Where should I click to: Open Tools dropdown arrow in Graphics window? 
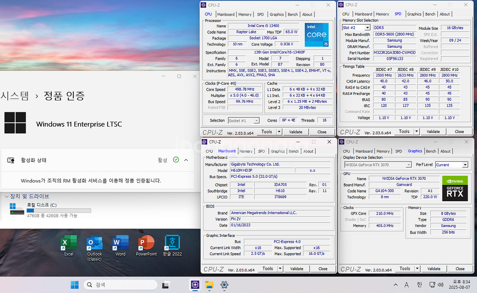coord(417,268)
